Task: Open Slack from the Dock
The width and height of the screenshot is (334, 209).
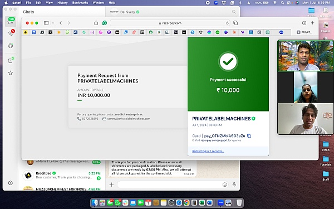Action: pos(125,202)
